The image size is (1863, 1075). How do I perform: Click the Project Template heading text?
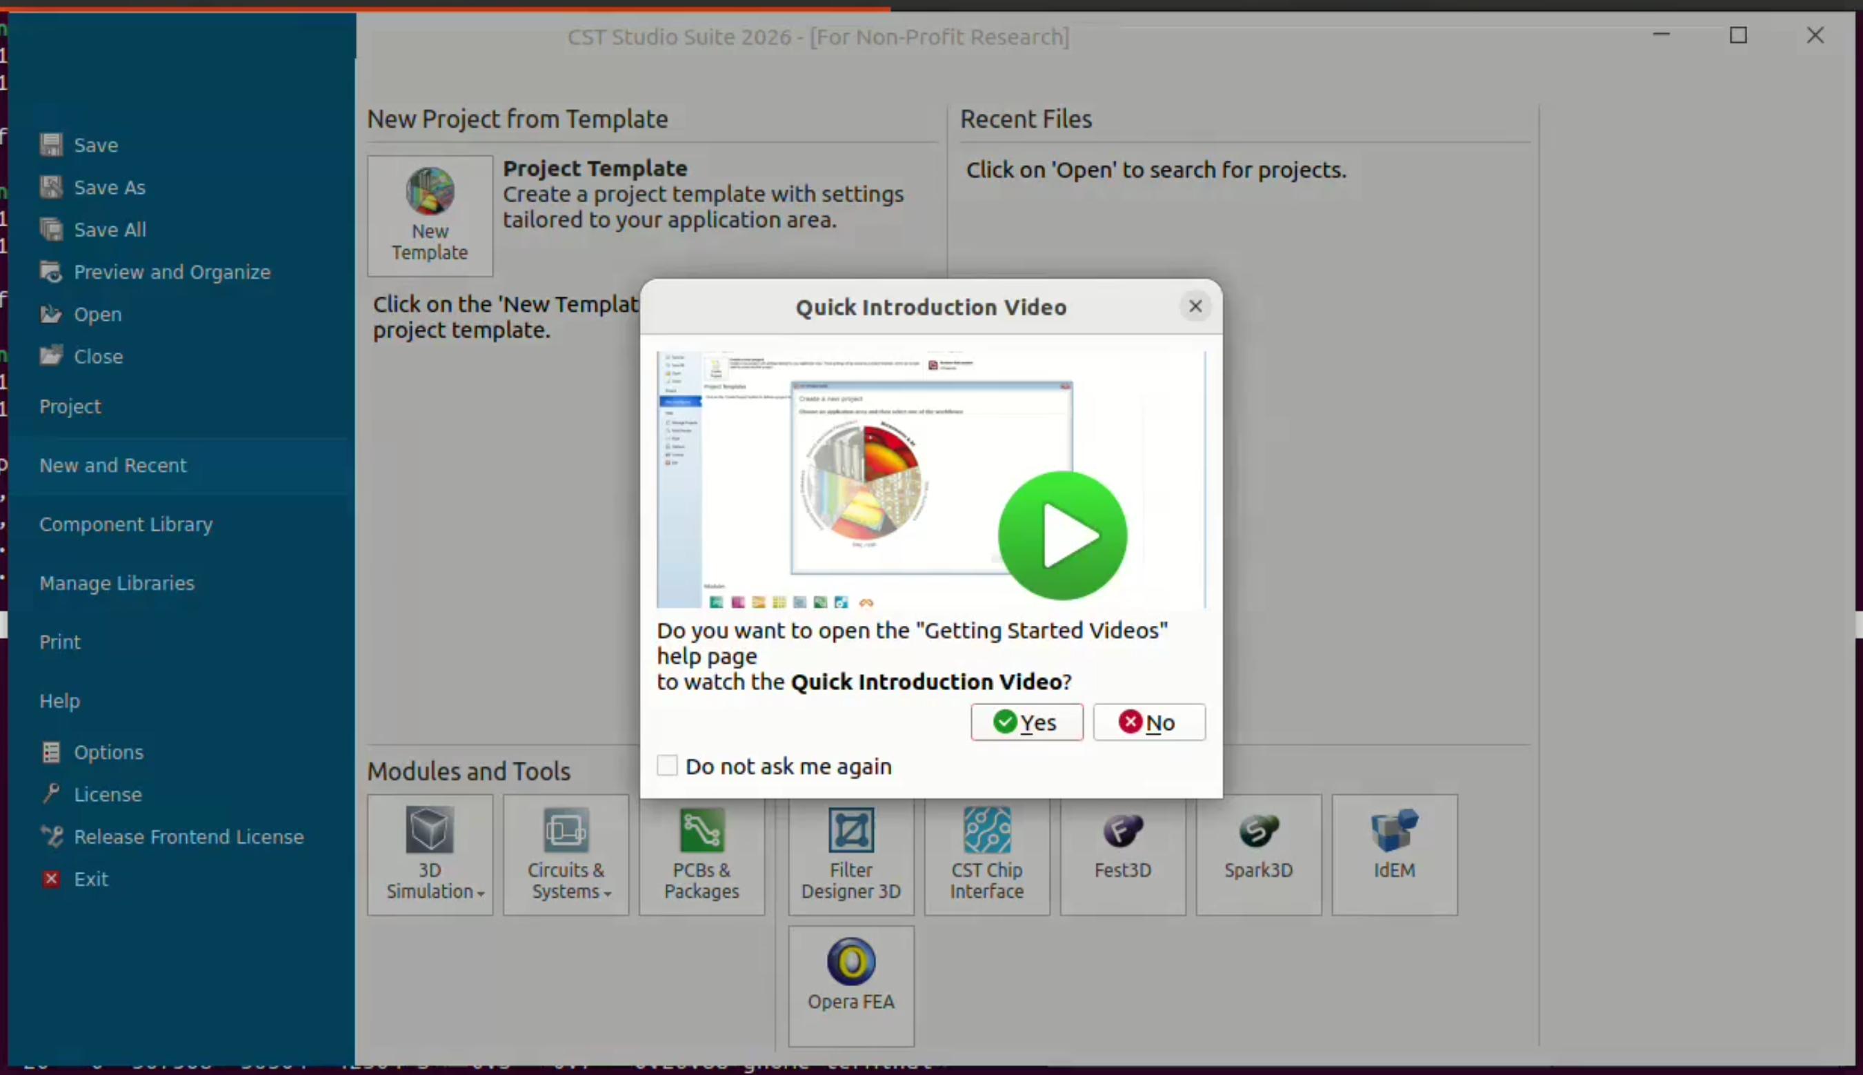tap(595, 168)
